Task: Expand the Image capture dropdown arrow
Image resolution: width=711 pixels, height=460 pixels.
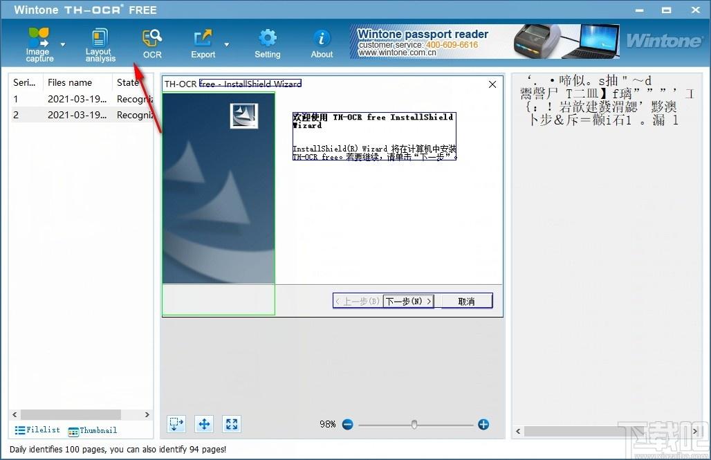Action: [x=63, y=44]
